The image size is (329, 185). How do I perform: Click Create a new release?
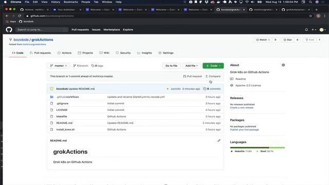click(x=242, y=107)
